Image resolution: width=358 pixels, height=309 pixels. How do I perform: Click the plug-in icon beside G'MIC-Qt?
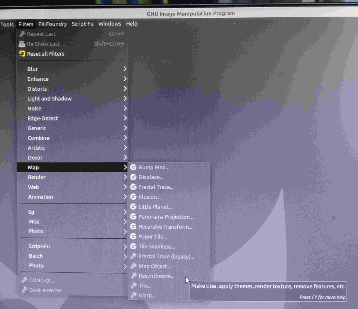[x=24, y=280]
